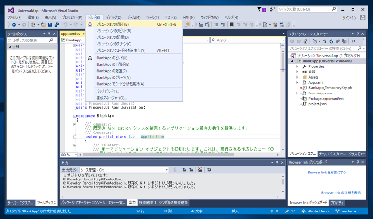Click Browser link を有効にする link
This screenshot has height=219, width=373.
[x=327, y=173]
